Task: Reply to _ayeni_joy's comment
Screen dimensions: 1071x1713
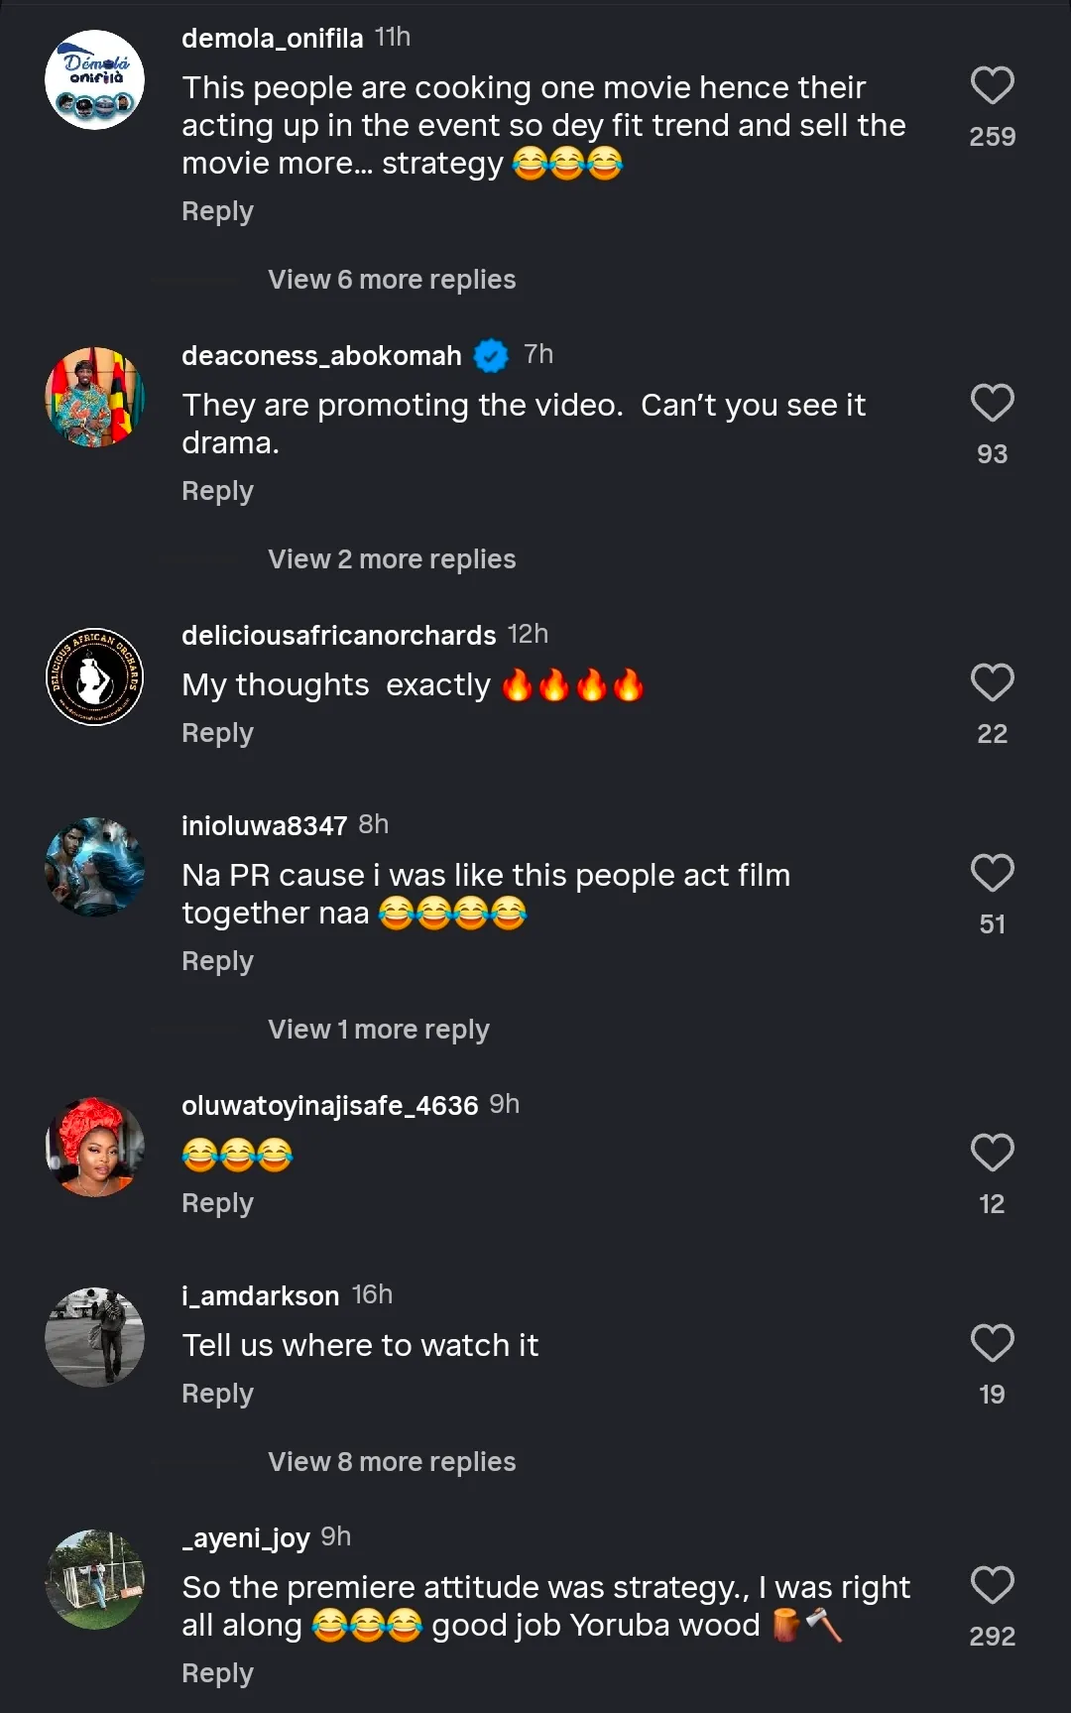Action: click(x=217, y=1673)
